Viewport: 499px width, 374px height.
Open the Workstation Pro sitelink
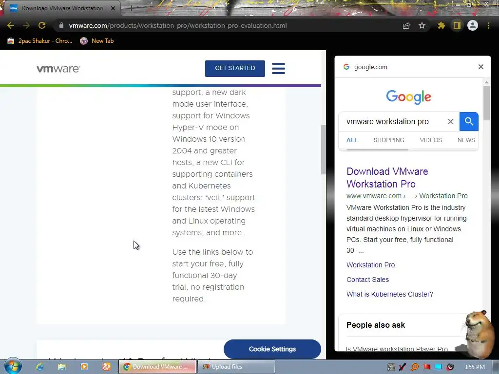click(370, 265)
